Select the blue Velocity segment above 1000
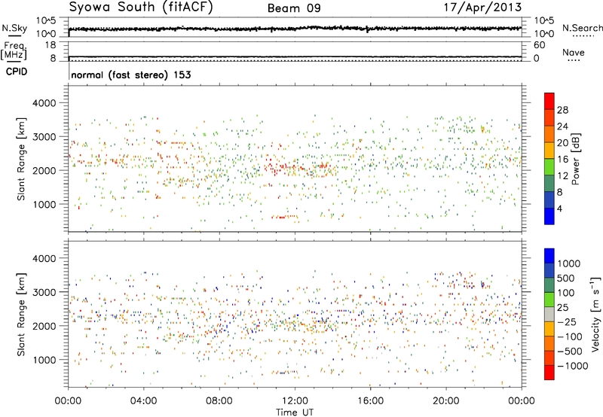The image size is (603, 417). tap(549, 256)
